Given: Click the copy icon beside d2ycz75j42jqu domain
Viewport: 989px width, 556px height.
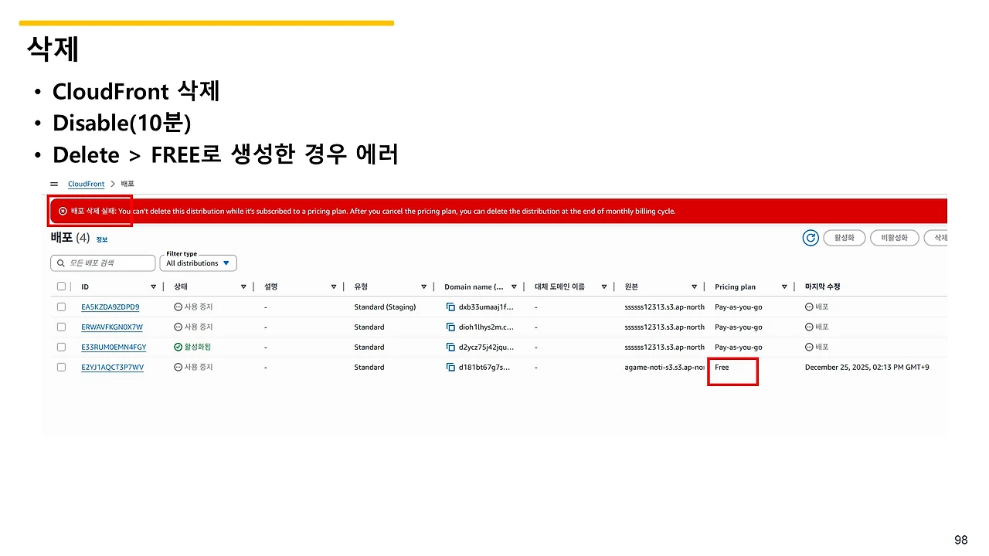Looking at the screenshot, I should 450,347.
